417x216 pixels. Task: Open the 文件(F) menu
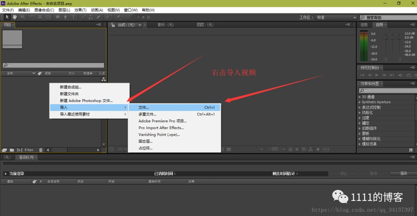8,10
